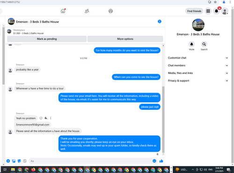Open the account avatar menu
Image resolution: width=234 pixels, height=173 pixels.
click(x=225, y=11)
